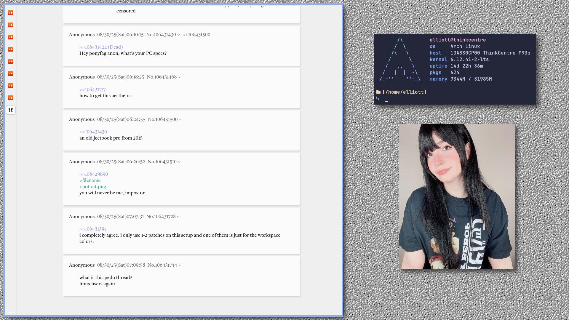The width and height of the screenshot is (569, 320).
Task: Click greentext line '>filename'
Action: pos(90,180)
